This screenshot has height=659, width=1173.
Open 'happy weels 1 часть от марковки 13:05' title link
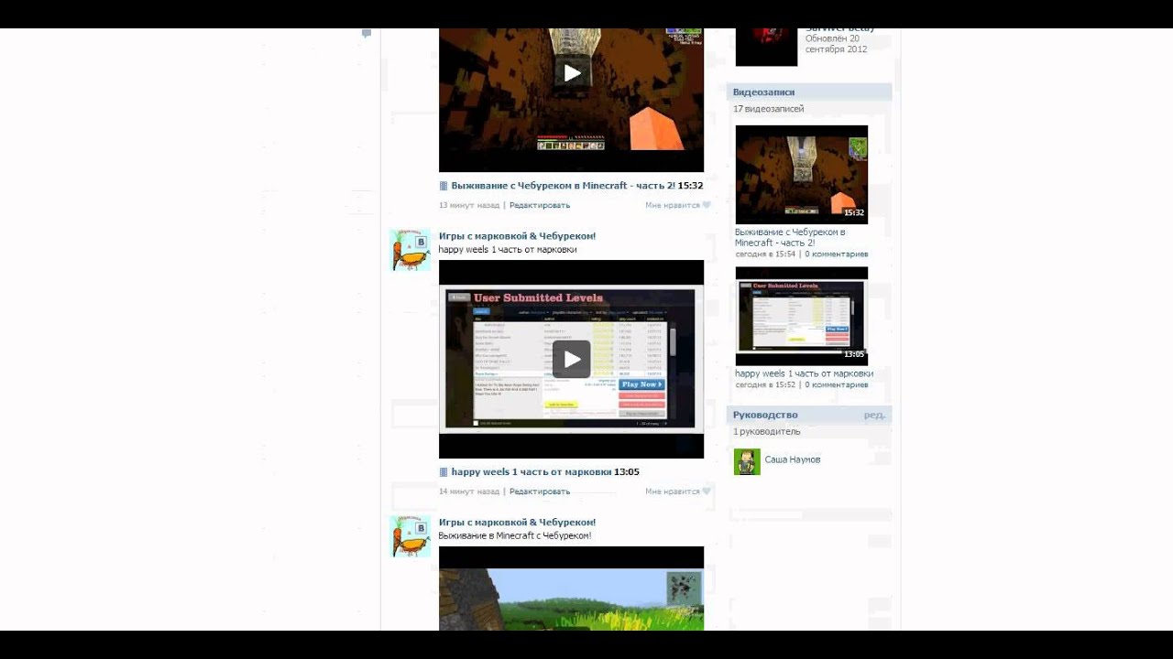click(x=545, y=472)
